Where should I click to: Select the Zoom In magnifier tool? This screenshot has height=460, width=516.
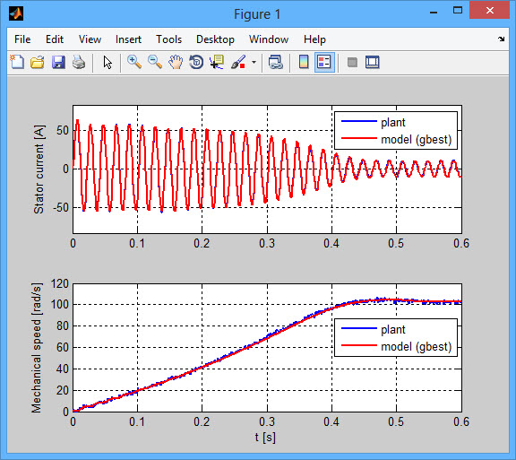134,62
